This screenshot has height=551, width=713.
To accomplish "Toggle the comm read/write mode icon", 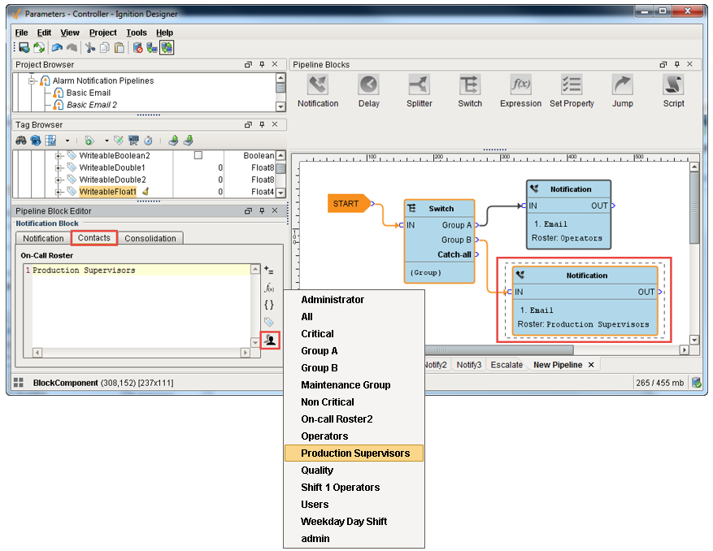I will point(167,47).
